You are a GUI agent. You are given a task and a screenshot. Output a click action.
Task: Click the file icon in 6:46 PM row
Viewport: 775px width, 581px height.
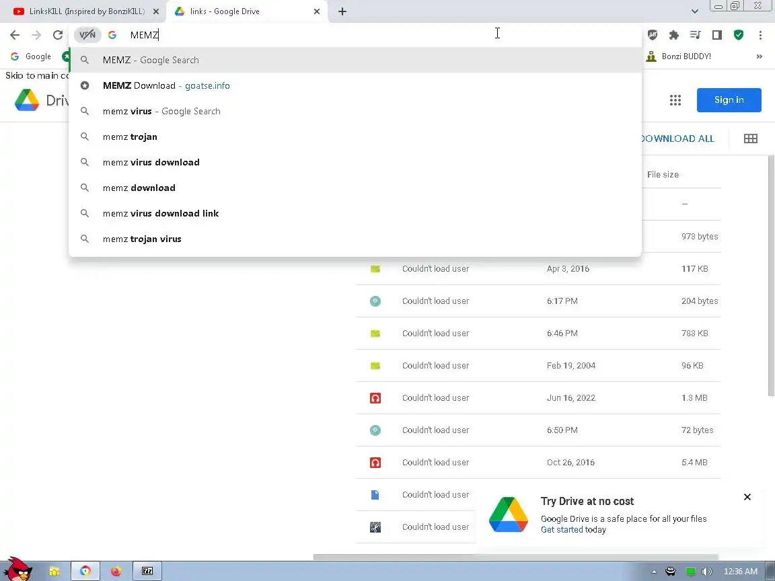pos(375,334)
